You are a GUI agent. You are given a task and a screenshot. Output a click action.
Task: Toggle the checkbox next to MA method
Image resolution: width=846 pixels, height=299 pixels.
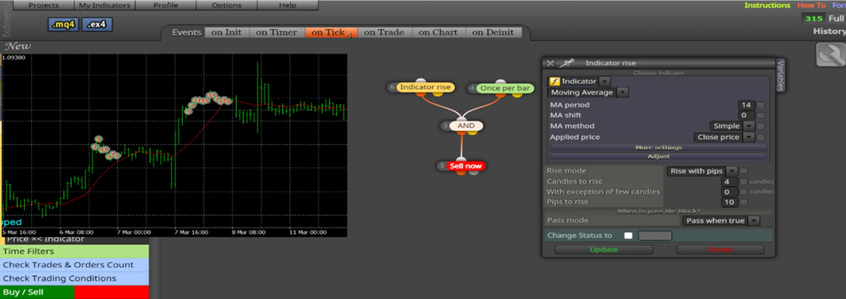[x=761, y=126]
